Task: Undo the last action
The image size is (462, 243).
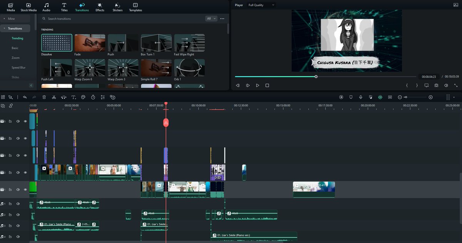Action: 25,97
